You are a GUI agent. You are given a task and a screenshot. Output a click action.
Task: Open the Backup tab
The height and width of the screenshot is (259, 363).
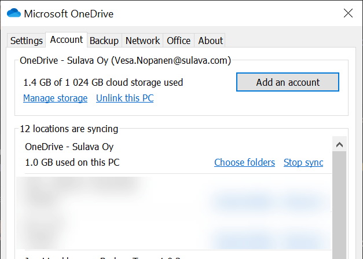(x=104, y=41)
